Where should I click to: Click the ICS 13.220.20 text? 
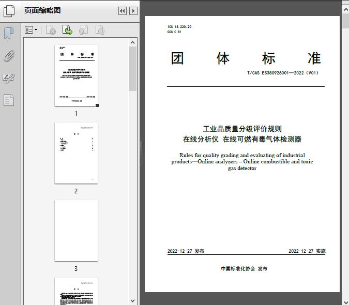(x=179, y=27)
